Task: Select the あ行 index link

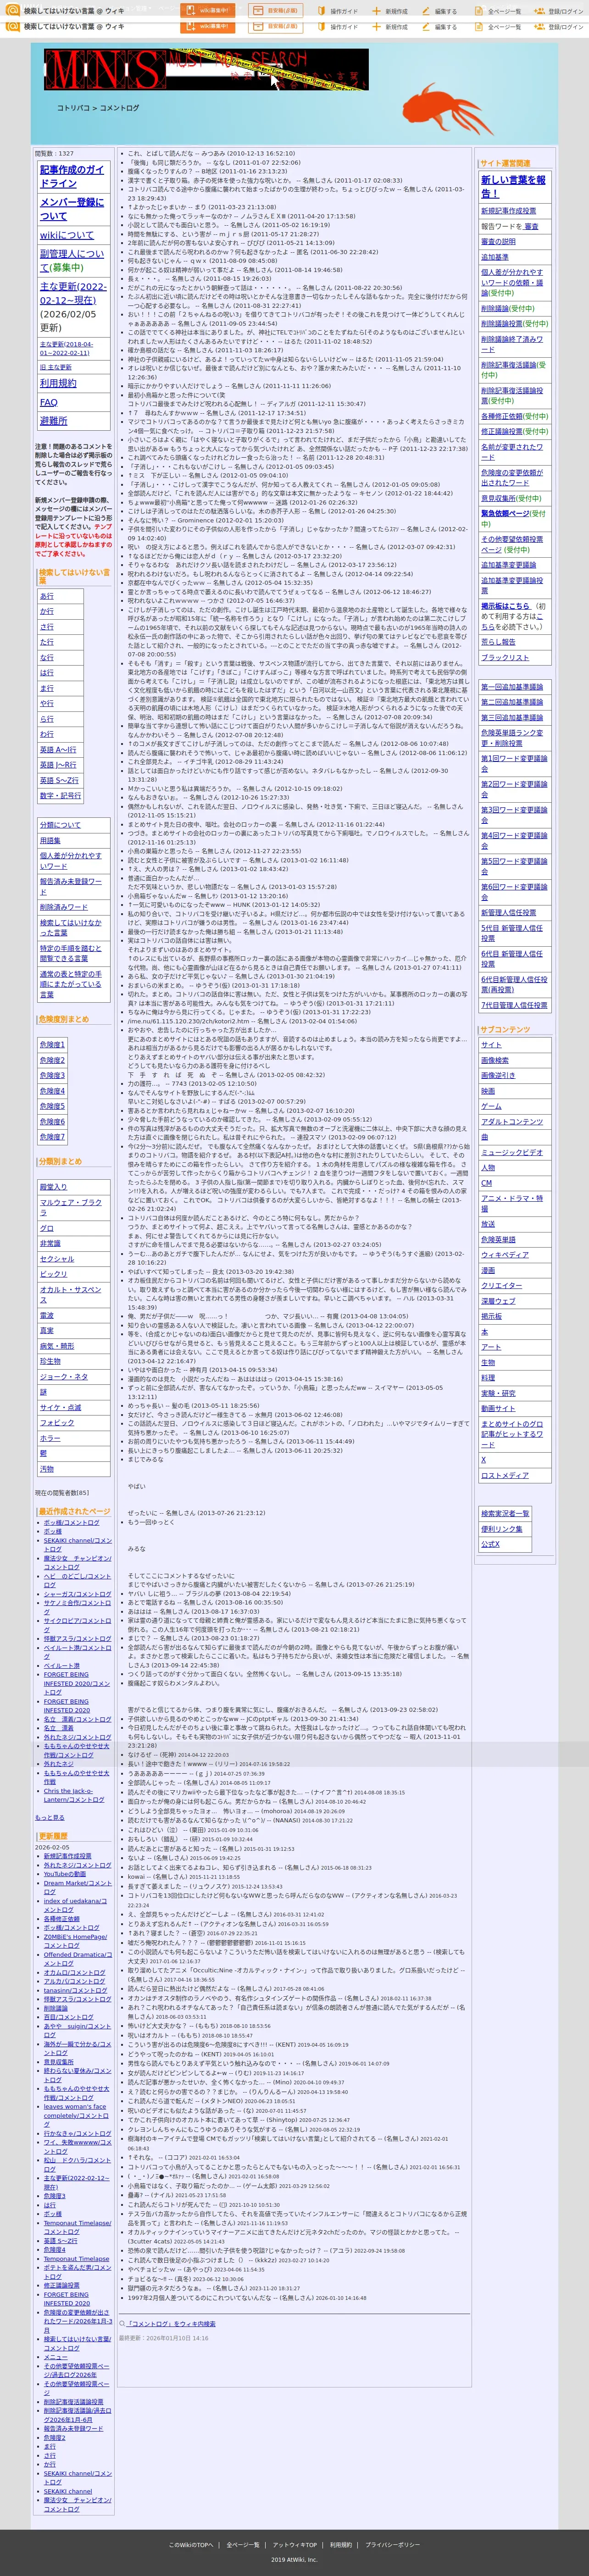Action: 47,596
